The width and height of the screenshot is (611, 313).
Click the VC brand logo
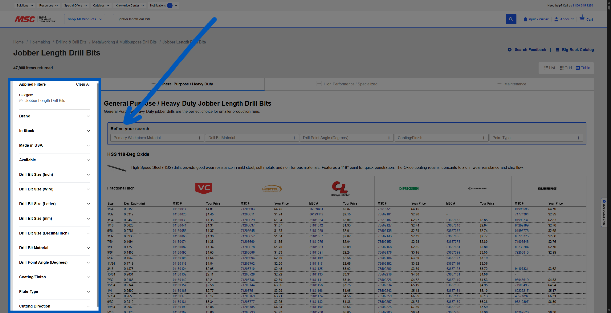203,188
